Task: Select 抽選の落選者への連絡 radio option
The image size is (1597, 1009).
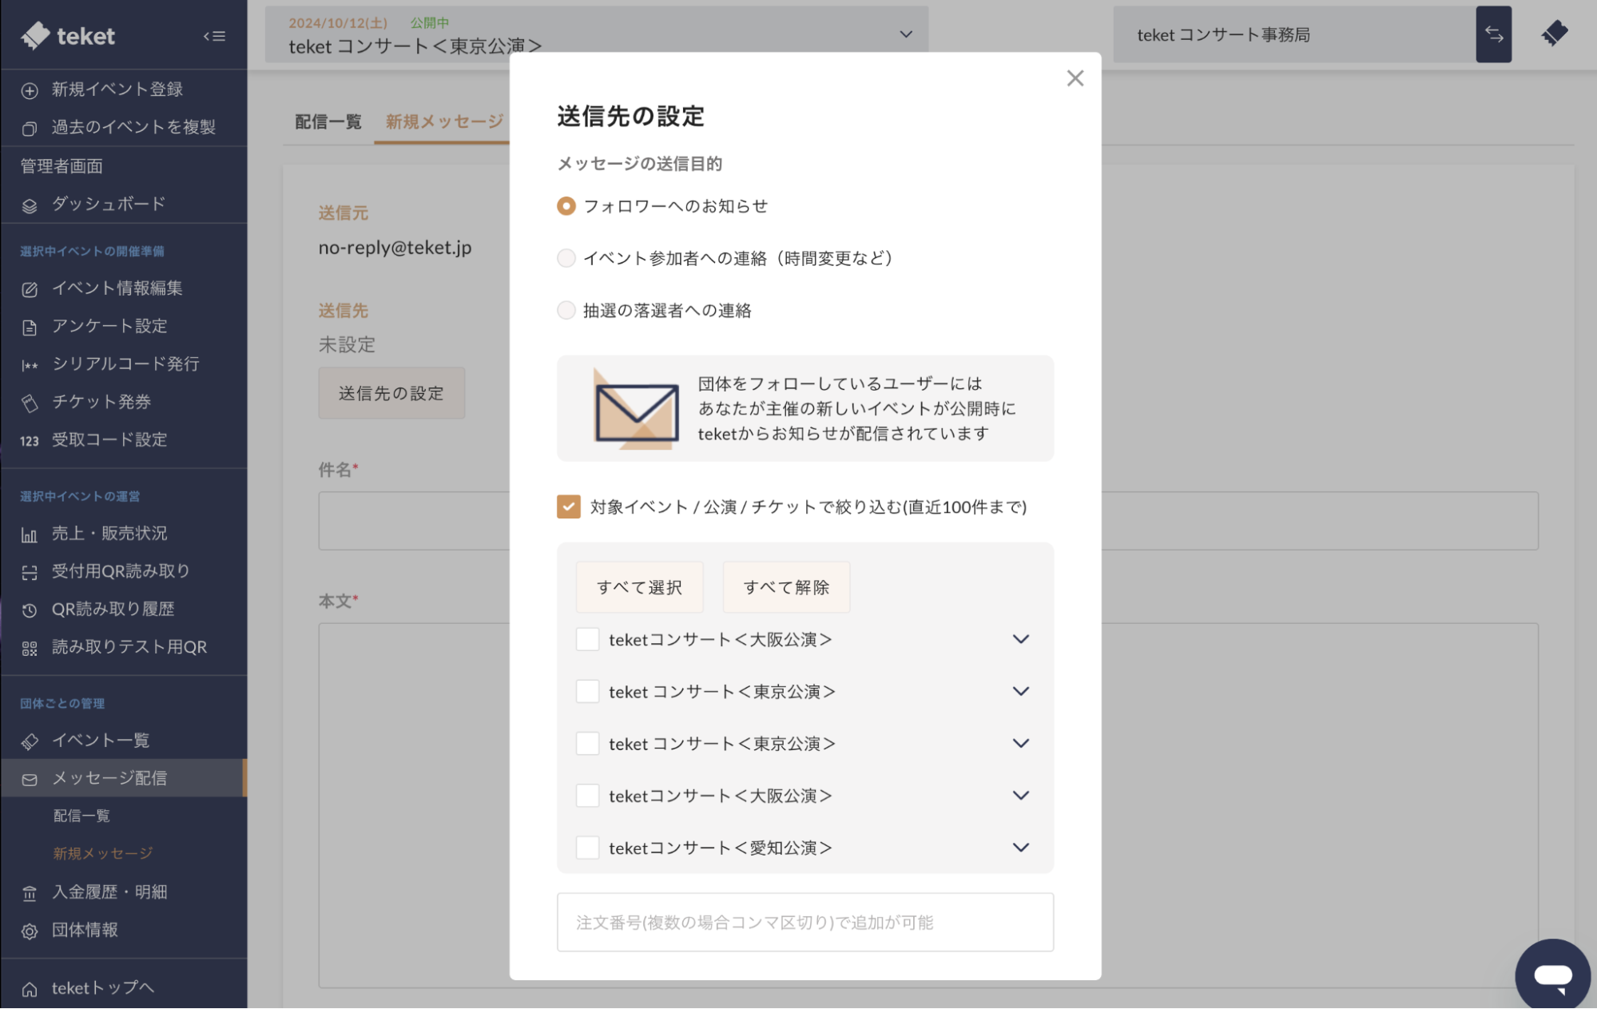Action: [x=566, y=311]
